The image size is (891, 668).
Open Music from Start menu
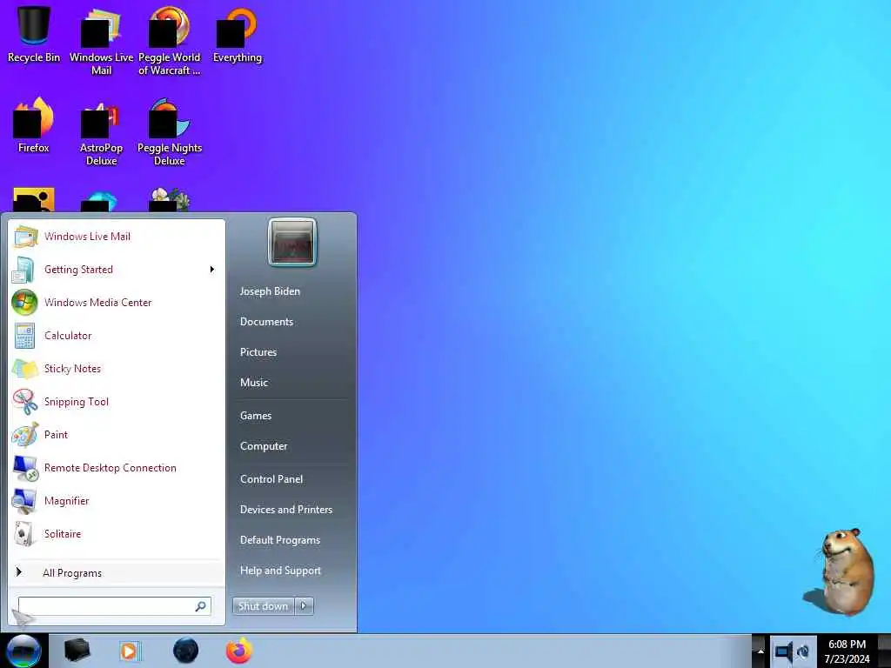pyautogui.click(x=254, y=383)
